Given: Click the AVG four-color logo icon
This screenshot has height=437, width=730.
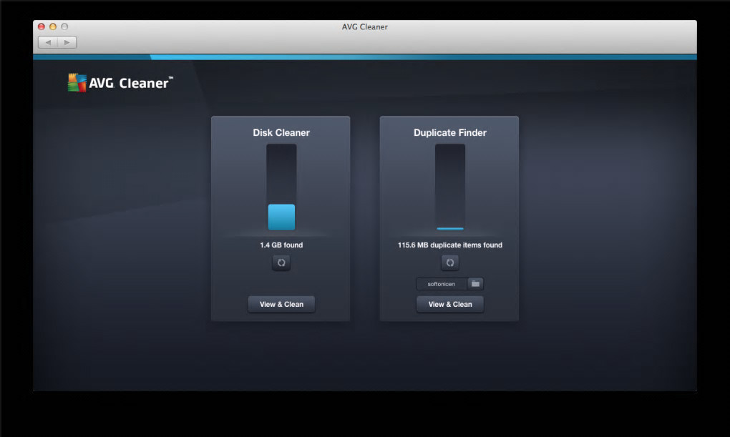Looking at the screenshot, I should 77,83.
